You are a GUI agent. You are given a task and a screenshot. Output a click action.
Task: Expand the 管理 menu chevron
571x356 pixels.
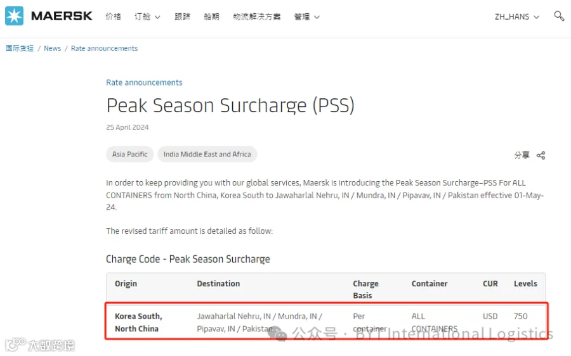point(317,17)
